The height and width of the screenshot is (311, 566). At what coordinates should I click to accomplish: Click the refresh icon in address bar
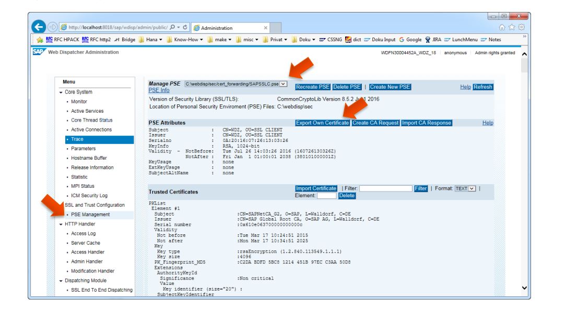pyautogui.click(x=185, y=27)
